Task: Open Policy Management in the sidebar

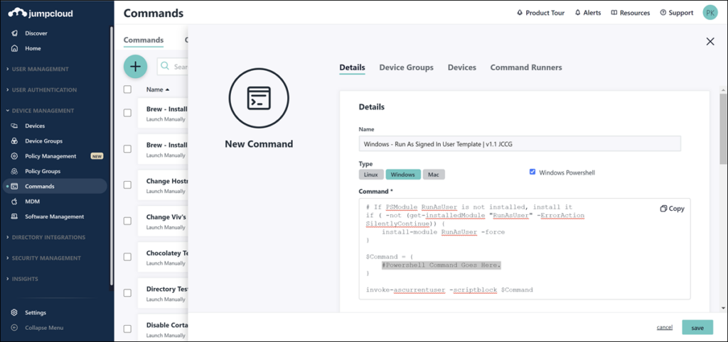Action: pyautogui.click(x=50, y=156)
